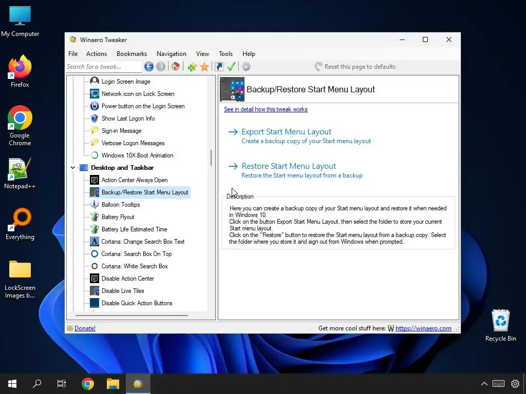
Task: Click Restore Start Menu Layout
Action: 295,170
